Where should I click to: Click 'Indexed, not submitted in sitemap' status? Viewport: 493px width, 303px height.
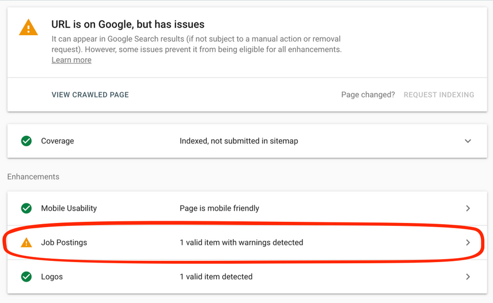click(x=238, y=141)
